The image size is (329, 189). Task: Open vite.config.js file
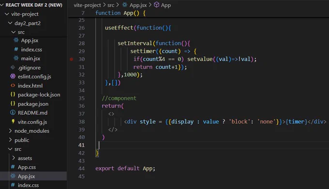32,122
